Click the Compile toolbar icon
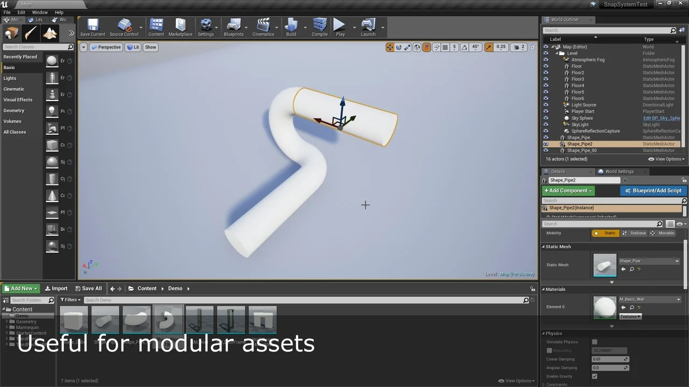Viewport: 689px width, 387px height. click(320, 27)
